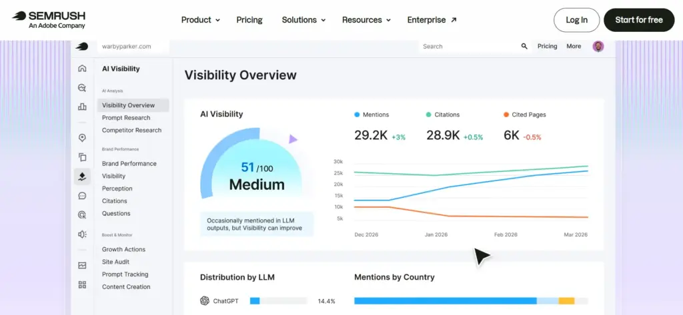The height and width of the screenshot is (315, 683).
Task: Open the Questions sidebar item
Action: (116, 214)
